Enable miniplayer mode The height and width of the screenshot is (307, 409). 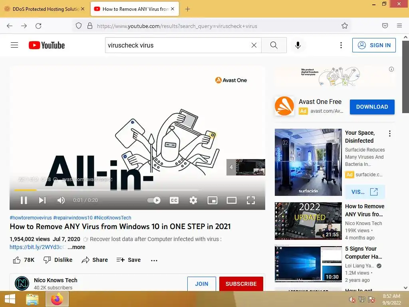coord(212,200)
